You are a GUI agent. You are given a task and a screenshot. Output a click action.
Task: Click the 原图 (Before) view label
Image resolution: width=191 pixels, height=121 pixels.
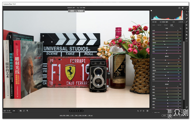click(72, 11)
